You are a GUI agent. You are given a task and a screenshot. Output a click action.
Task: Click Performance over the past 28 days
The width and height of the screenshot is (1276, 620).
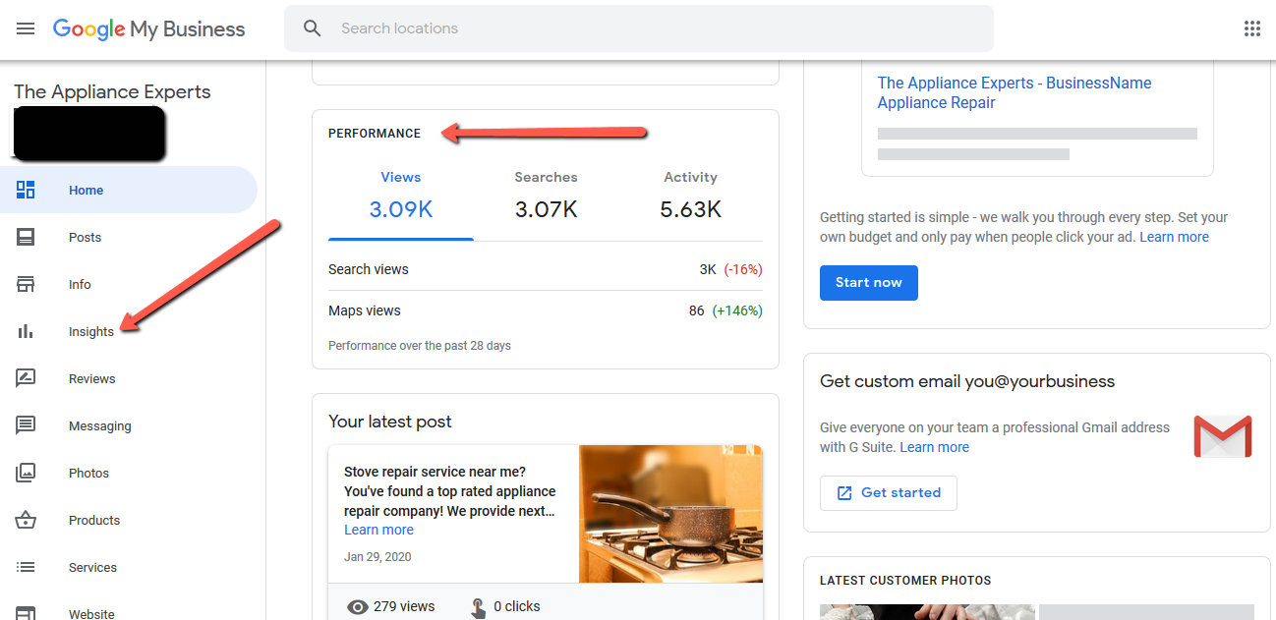420,346
